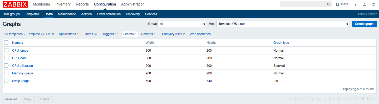Go to the Discovery rules tab
Image resolution: width=379 pixels, height=104 pixels.
173,34
